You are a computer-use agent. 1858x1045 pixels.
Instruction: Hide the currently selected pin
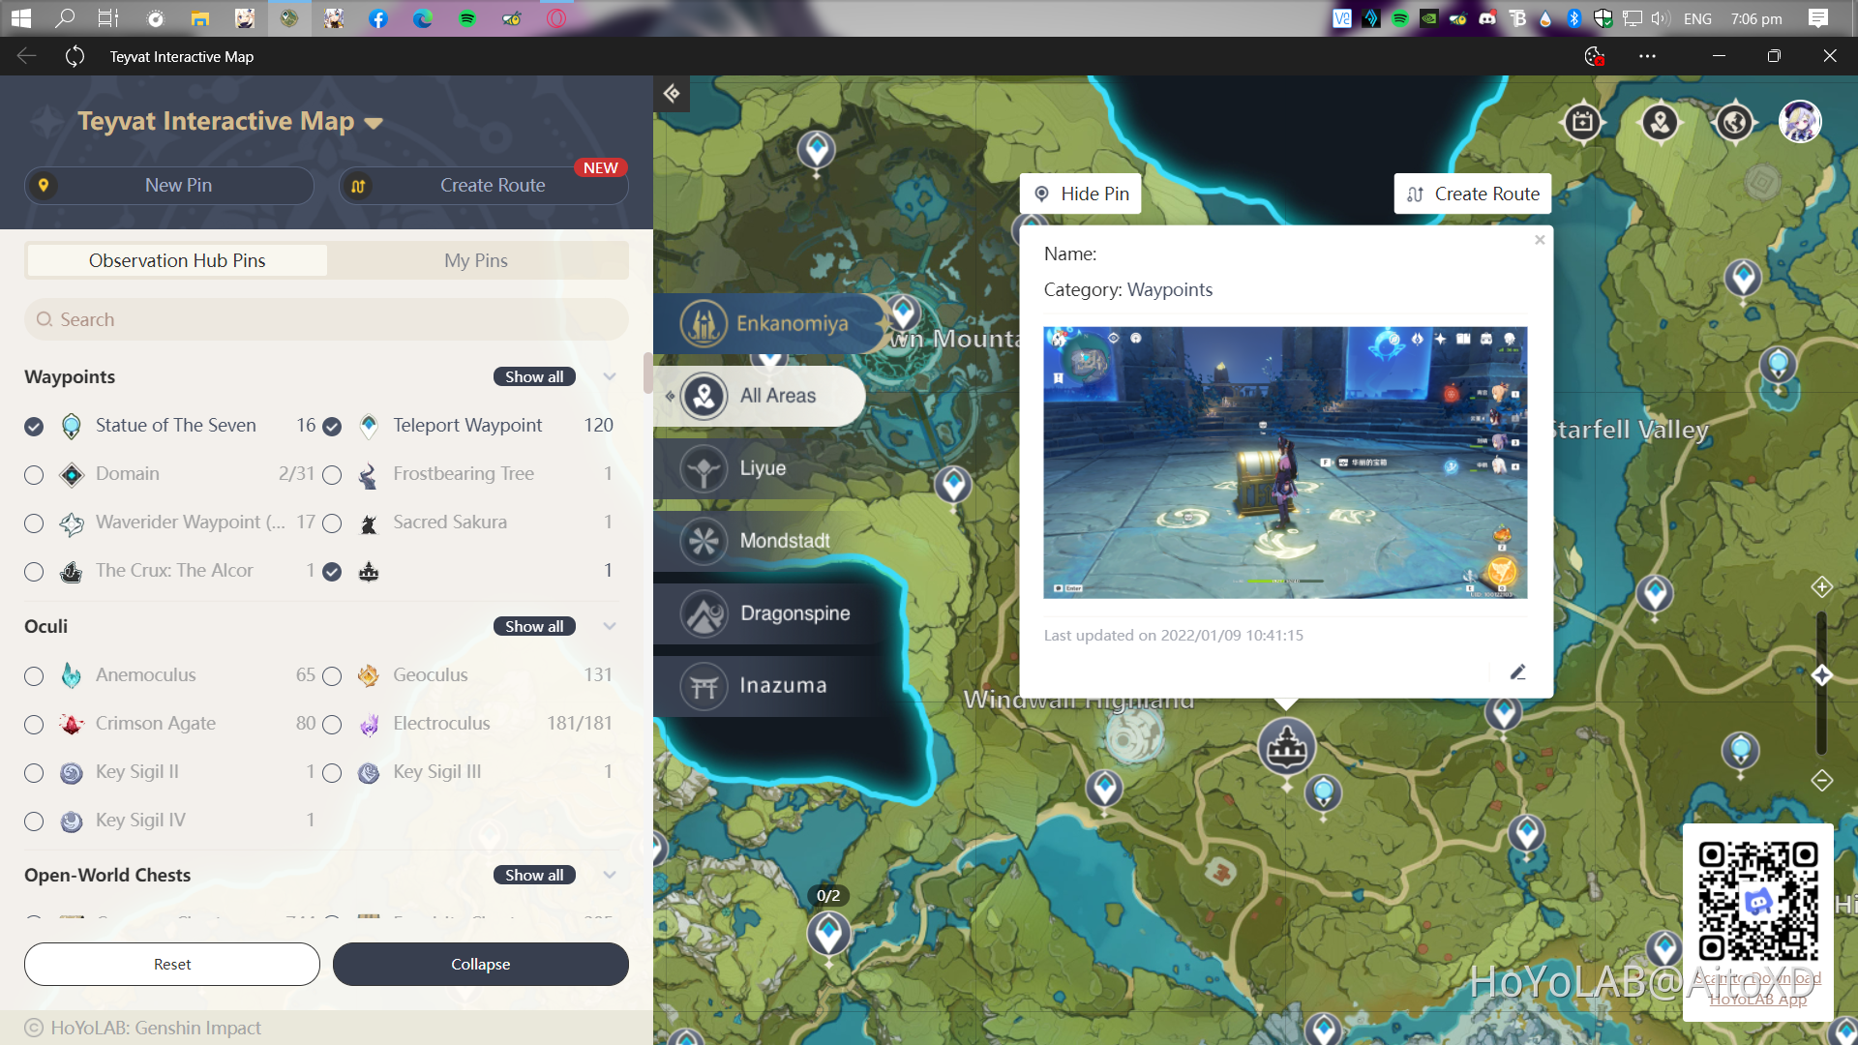1081,194
